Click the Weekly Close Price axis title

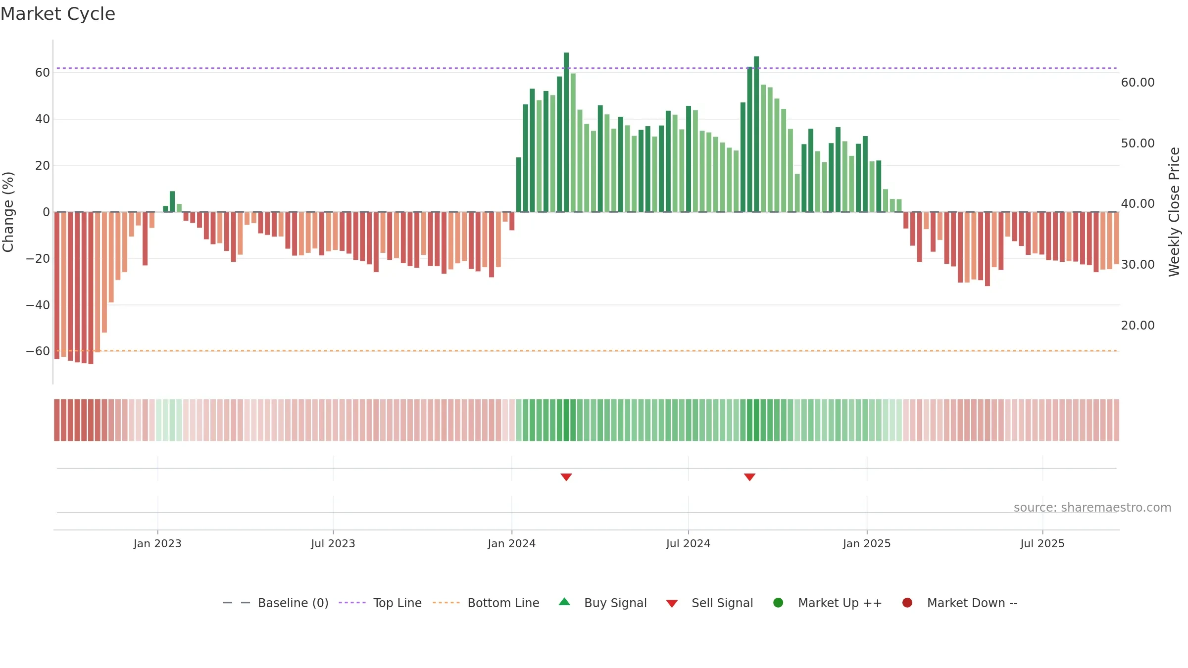point(1174,212)
